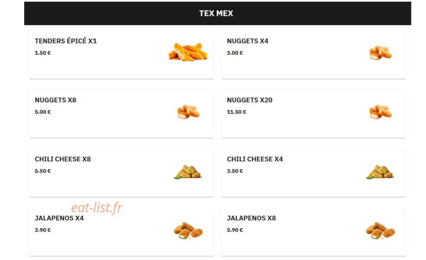Open the TENDERS ÉPICÉ X1 title
The image size is (426, 260).
coord(66,41)
